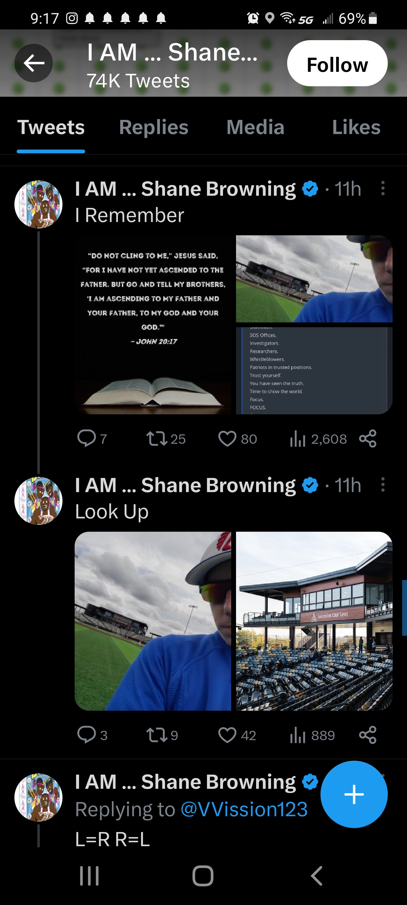Like the 'Look Up' tweet
This screenshot has width=407, height=905.
[227, 735]
